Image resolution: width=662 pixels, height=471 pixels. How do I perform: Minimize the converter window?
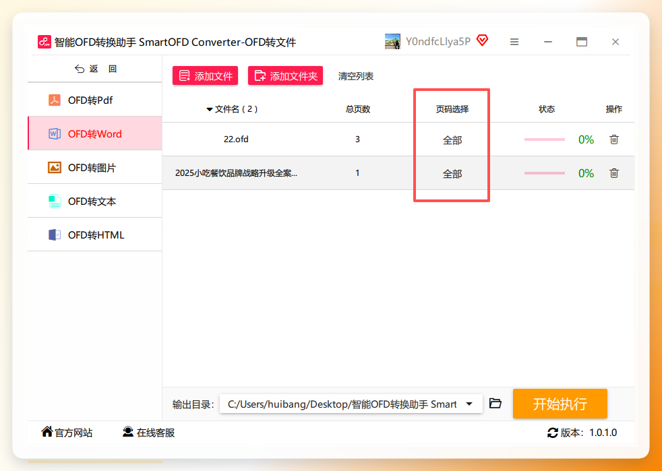tap(548, 42)
